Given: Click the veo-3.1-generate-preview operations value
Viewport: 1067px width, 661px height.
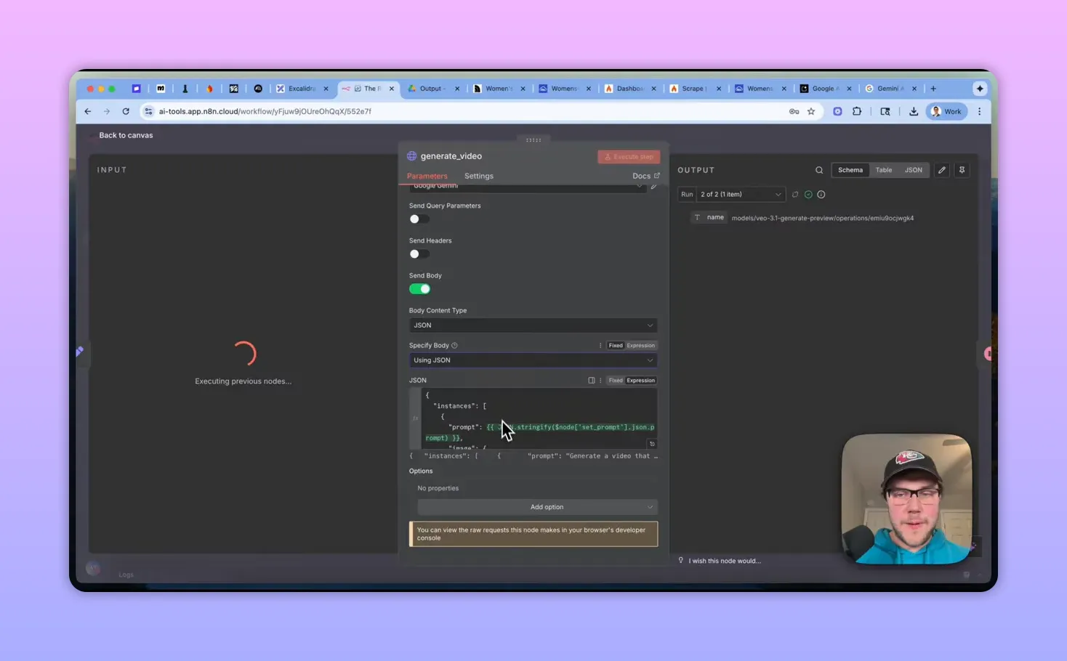Looking at the screenshot, I should click(x=822, y=218).
